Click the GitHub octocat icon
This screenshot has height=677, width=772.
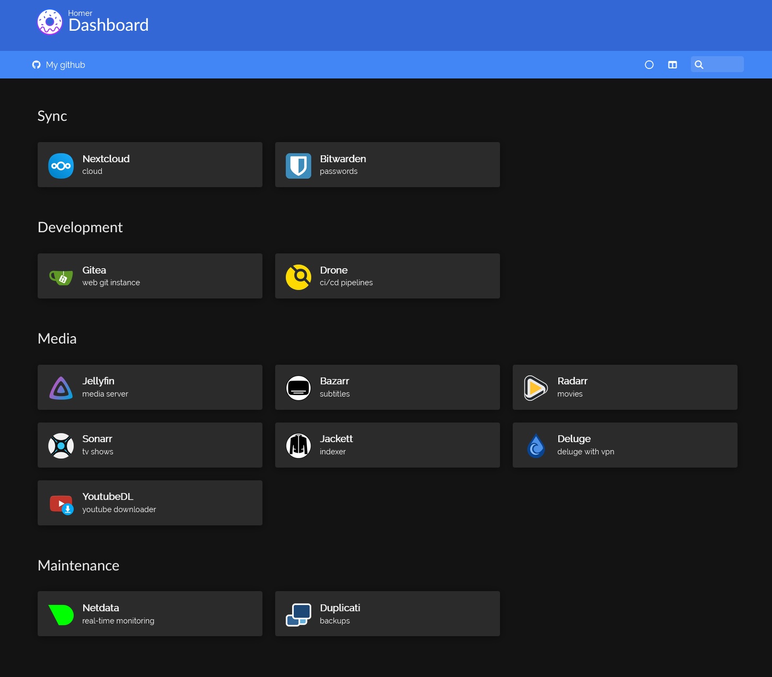point(36,65)
